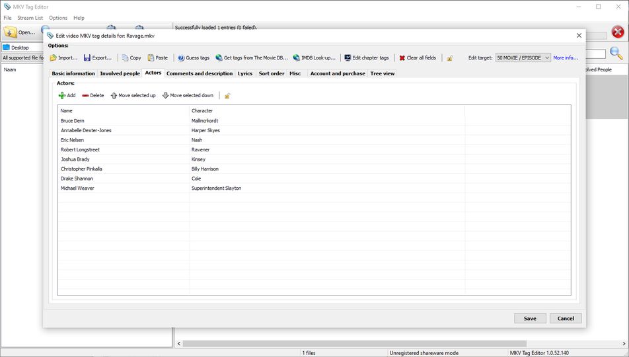The image size is (629, 357).
Task: Click the scroll right arrow in main window
Action: click(x=624, y=344)
